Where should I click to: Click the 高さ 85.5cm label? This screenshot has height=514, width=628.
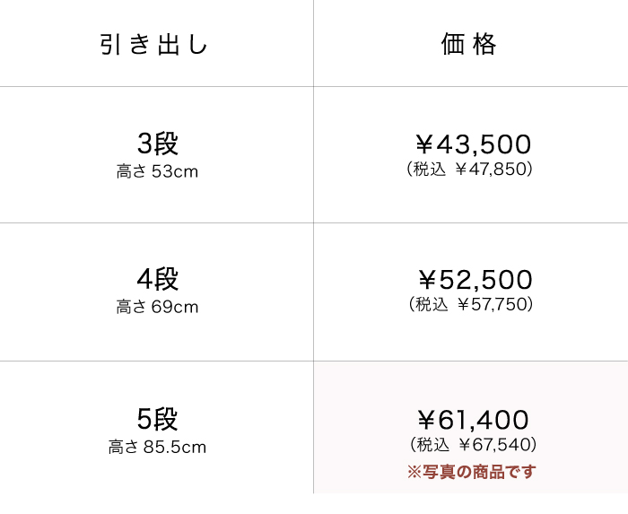tap(157, 447)
